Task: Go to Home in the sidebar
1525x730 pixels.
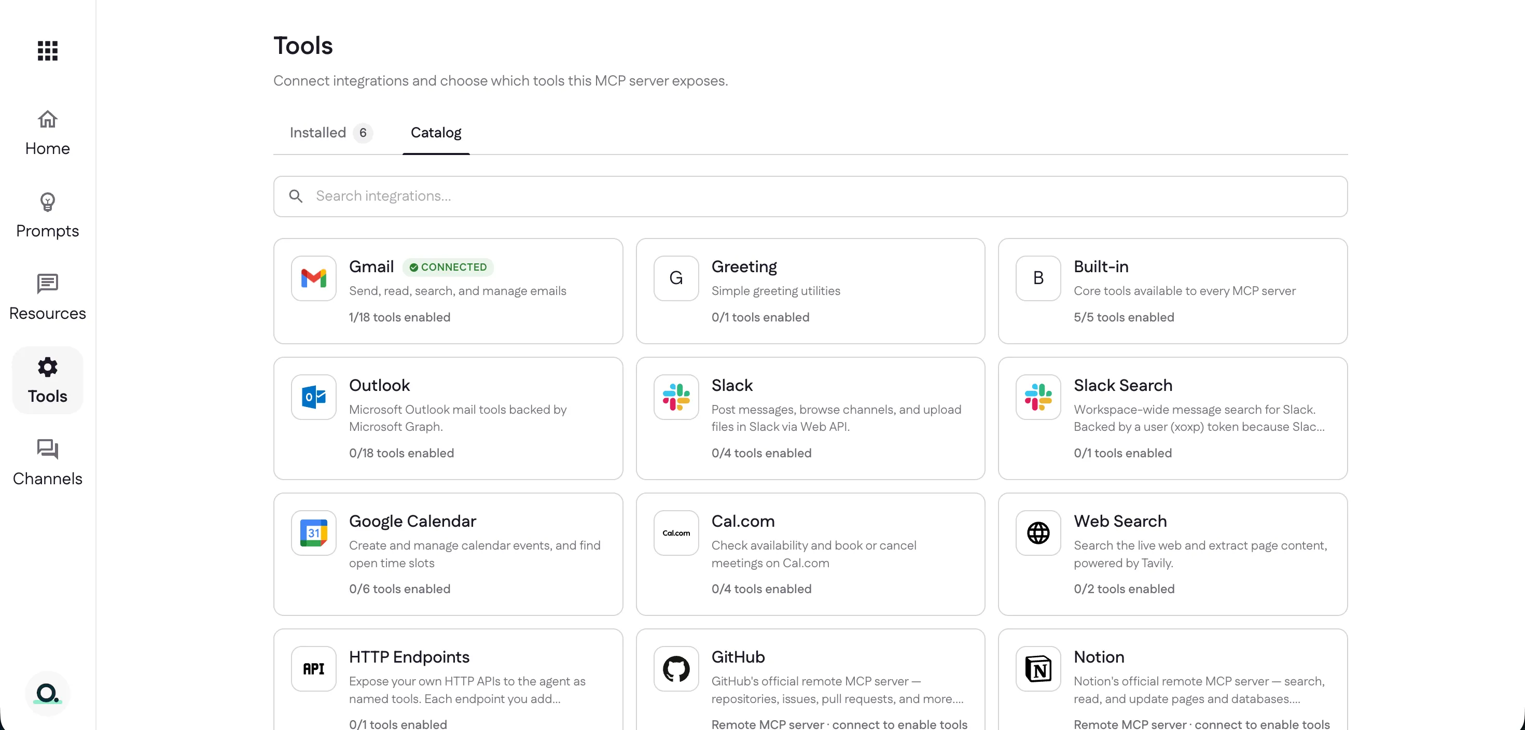Action: click(47, 133)
